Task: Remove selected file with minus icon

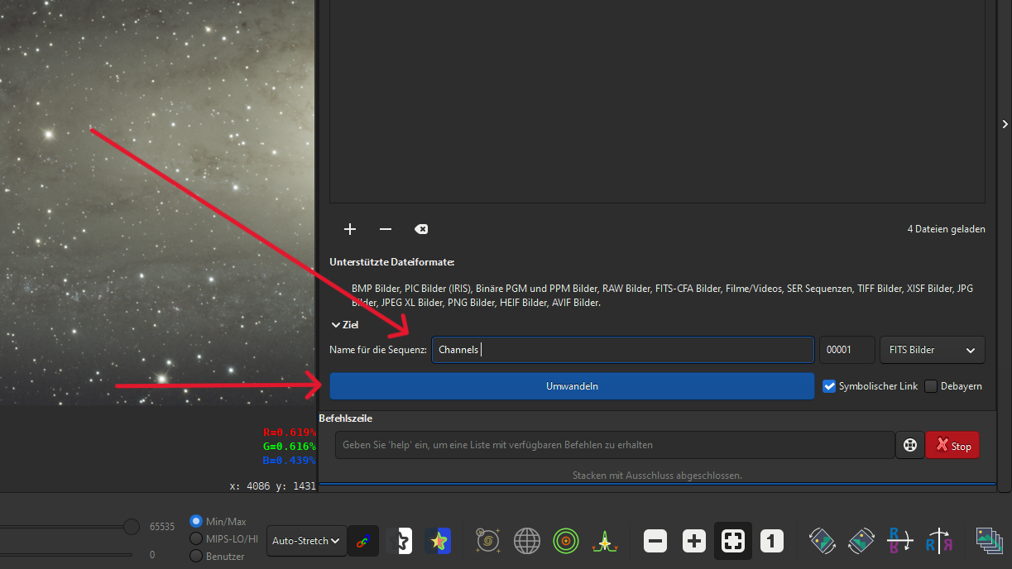Action: coord(386,229)
